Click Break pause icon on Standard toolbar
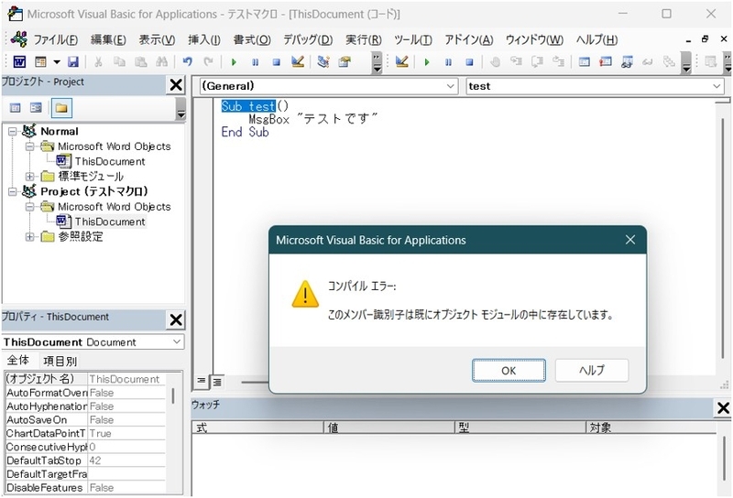 tap(256, 61)
